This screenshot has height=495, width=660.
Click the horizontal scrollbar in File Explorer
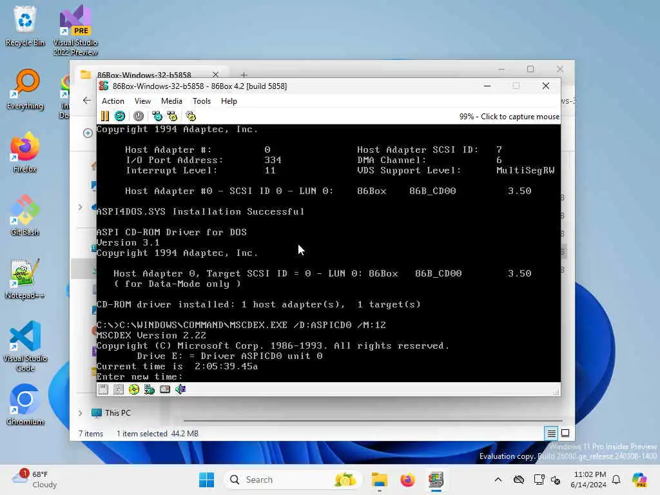coord(373,420)
